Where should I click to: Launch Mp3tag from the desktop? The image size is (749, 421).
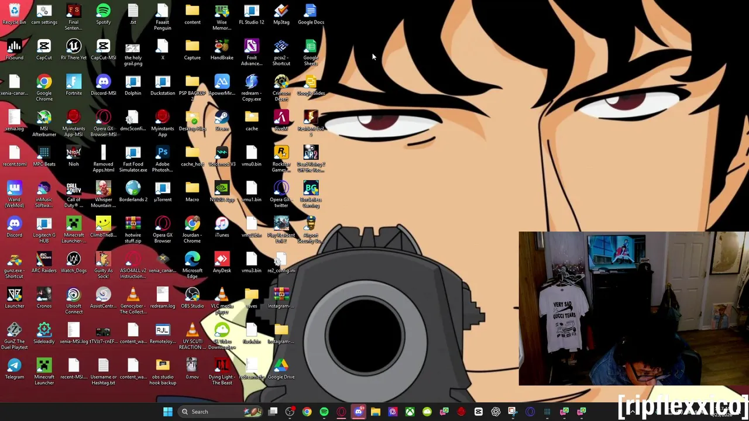click(281, 14)
